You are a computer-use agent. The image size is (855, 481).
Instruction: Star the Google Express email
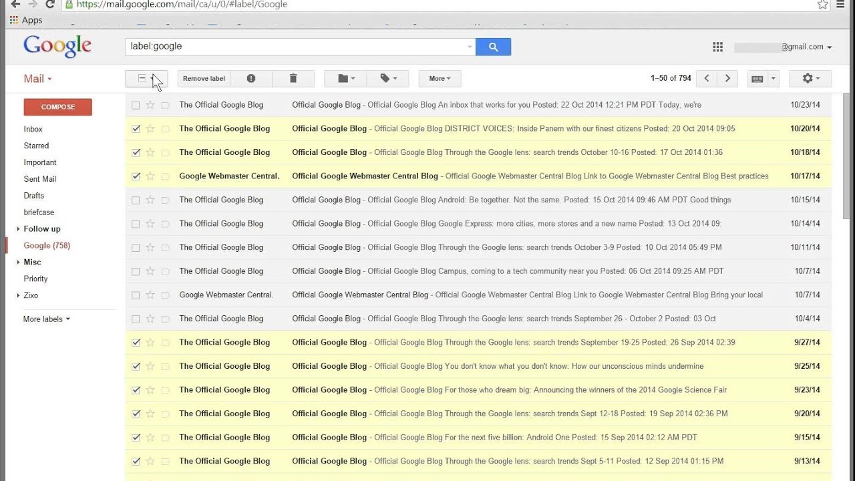(150, 224)
